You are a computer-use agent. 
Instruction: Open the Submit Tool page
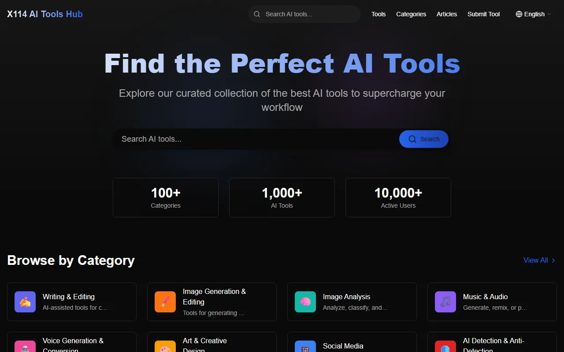[x=483, y=14]
